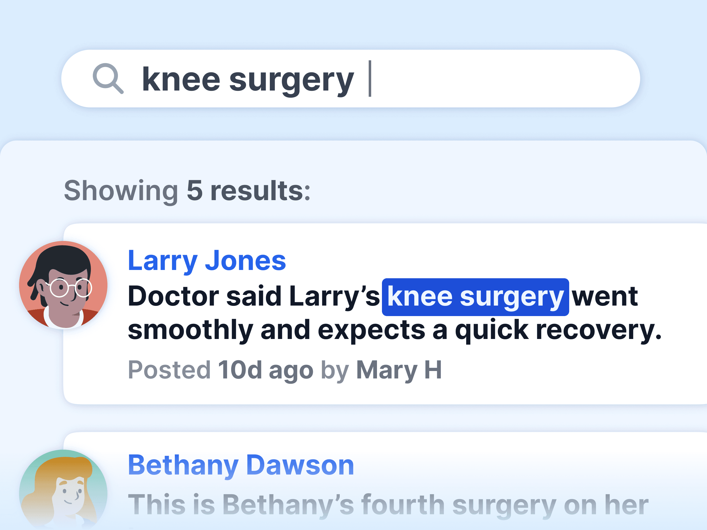Open the Mary H author link
This screenshot has height=530, width=707.
399,370
